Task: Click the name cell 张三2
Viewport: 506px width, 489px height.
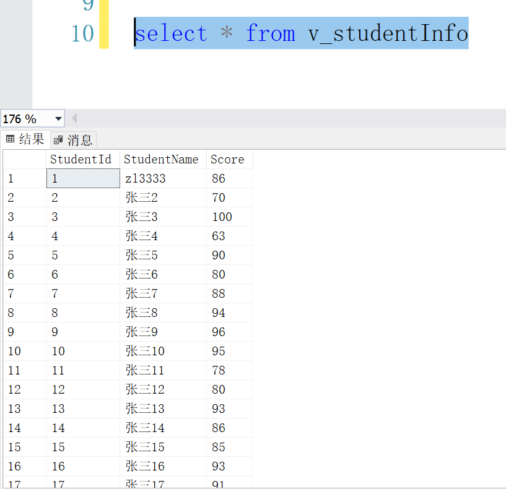Action: tap(163, 197)
